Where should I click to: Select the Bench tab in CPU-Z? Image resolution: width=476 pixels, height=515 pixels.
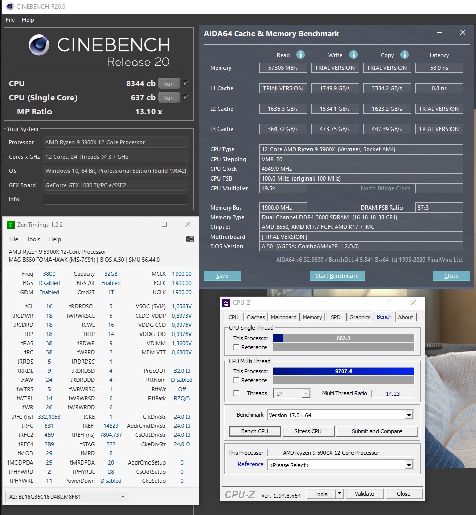pyautogui.click(x=384, y=317)
